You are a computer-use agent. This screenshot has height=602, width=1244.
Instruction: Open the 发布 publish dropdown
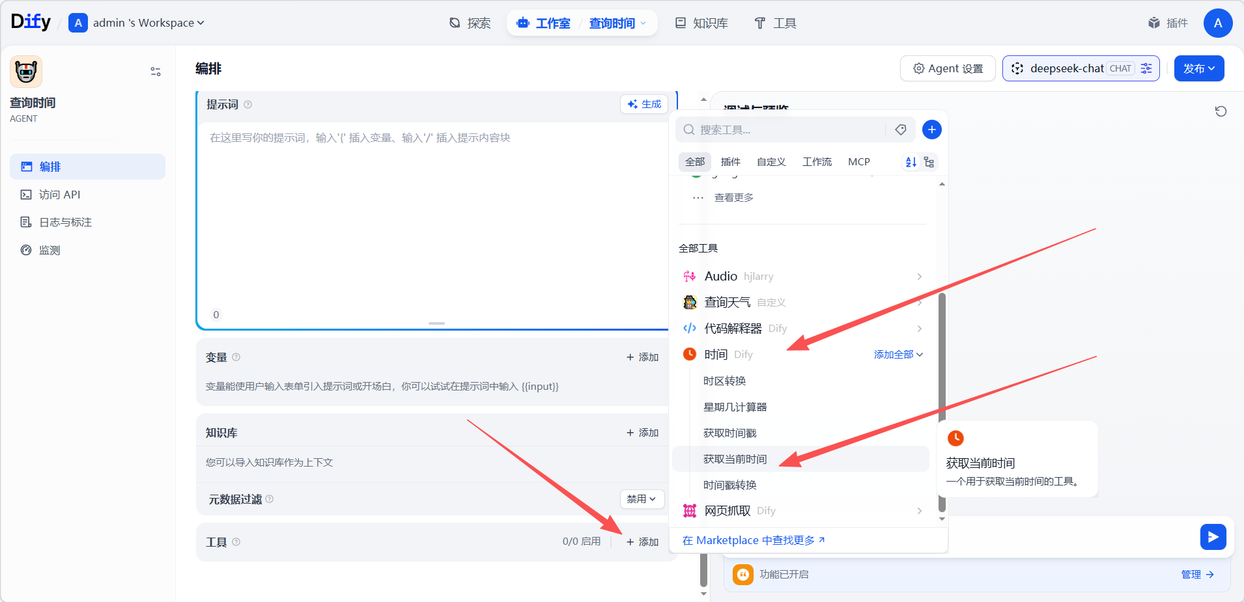pyautogui.click(x=1199, y=68)
